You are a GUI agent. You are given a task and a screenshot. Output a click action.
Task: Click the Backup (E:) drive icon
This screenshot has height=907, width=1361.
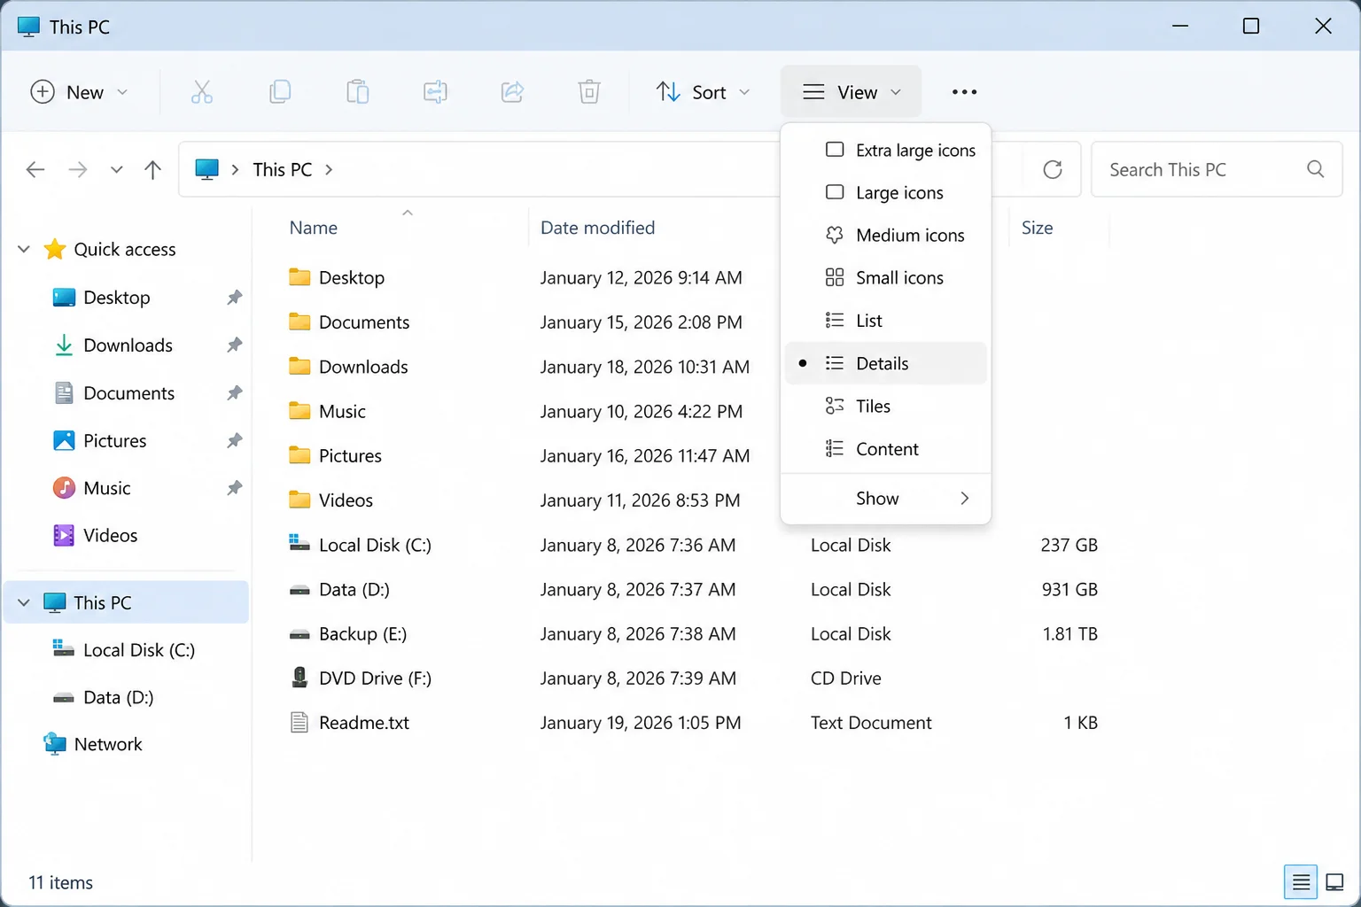(x=299, y=634)
